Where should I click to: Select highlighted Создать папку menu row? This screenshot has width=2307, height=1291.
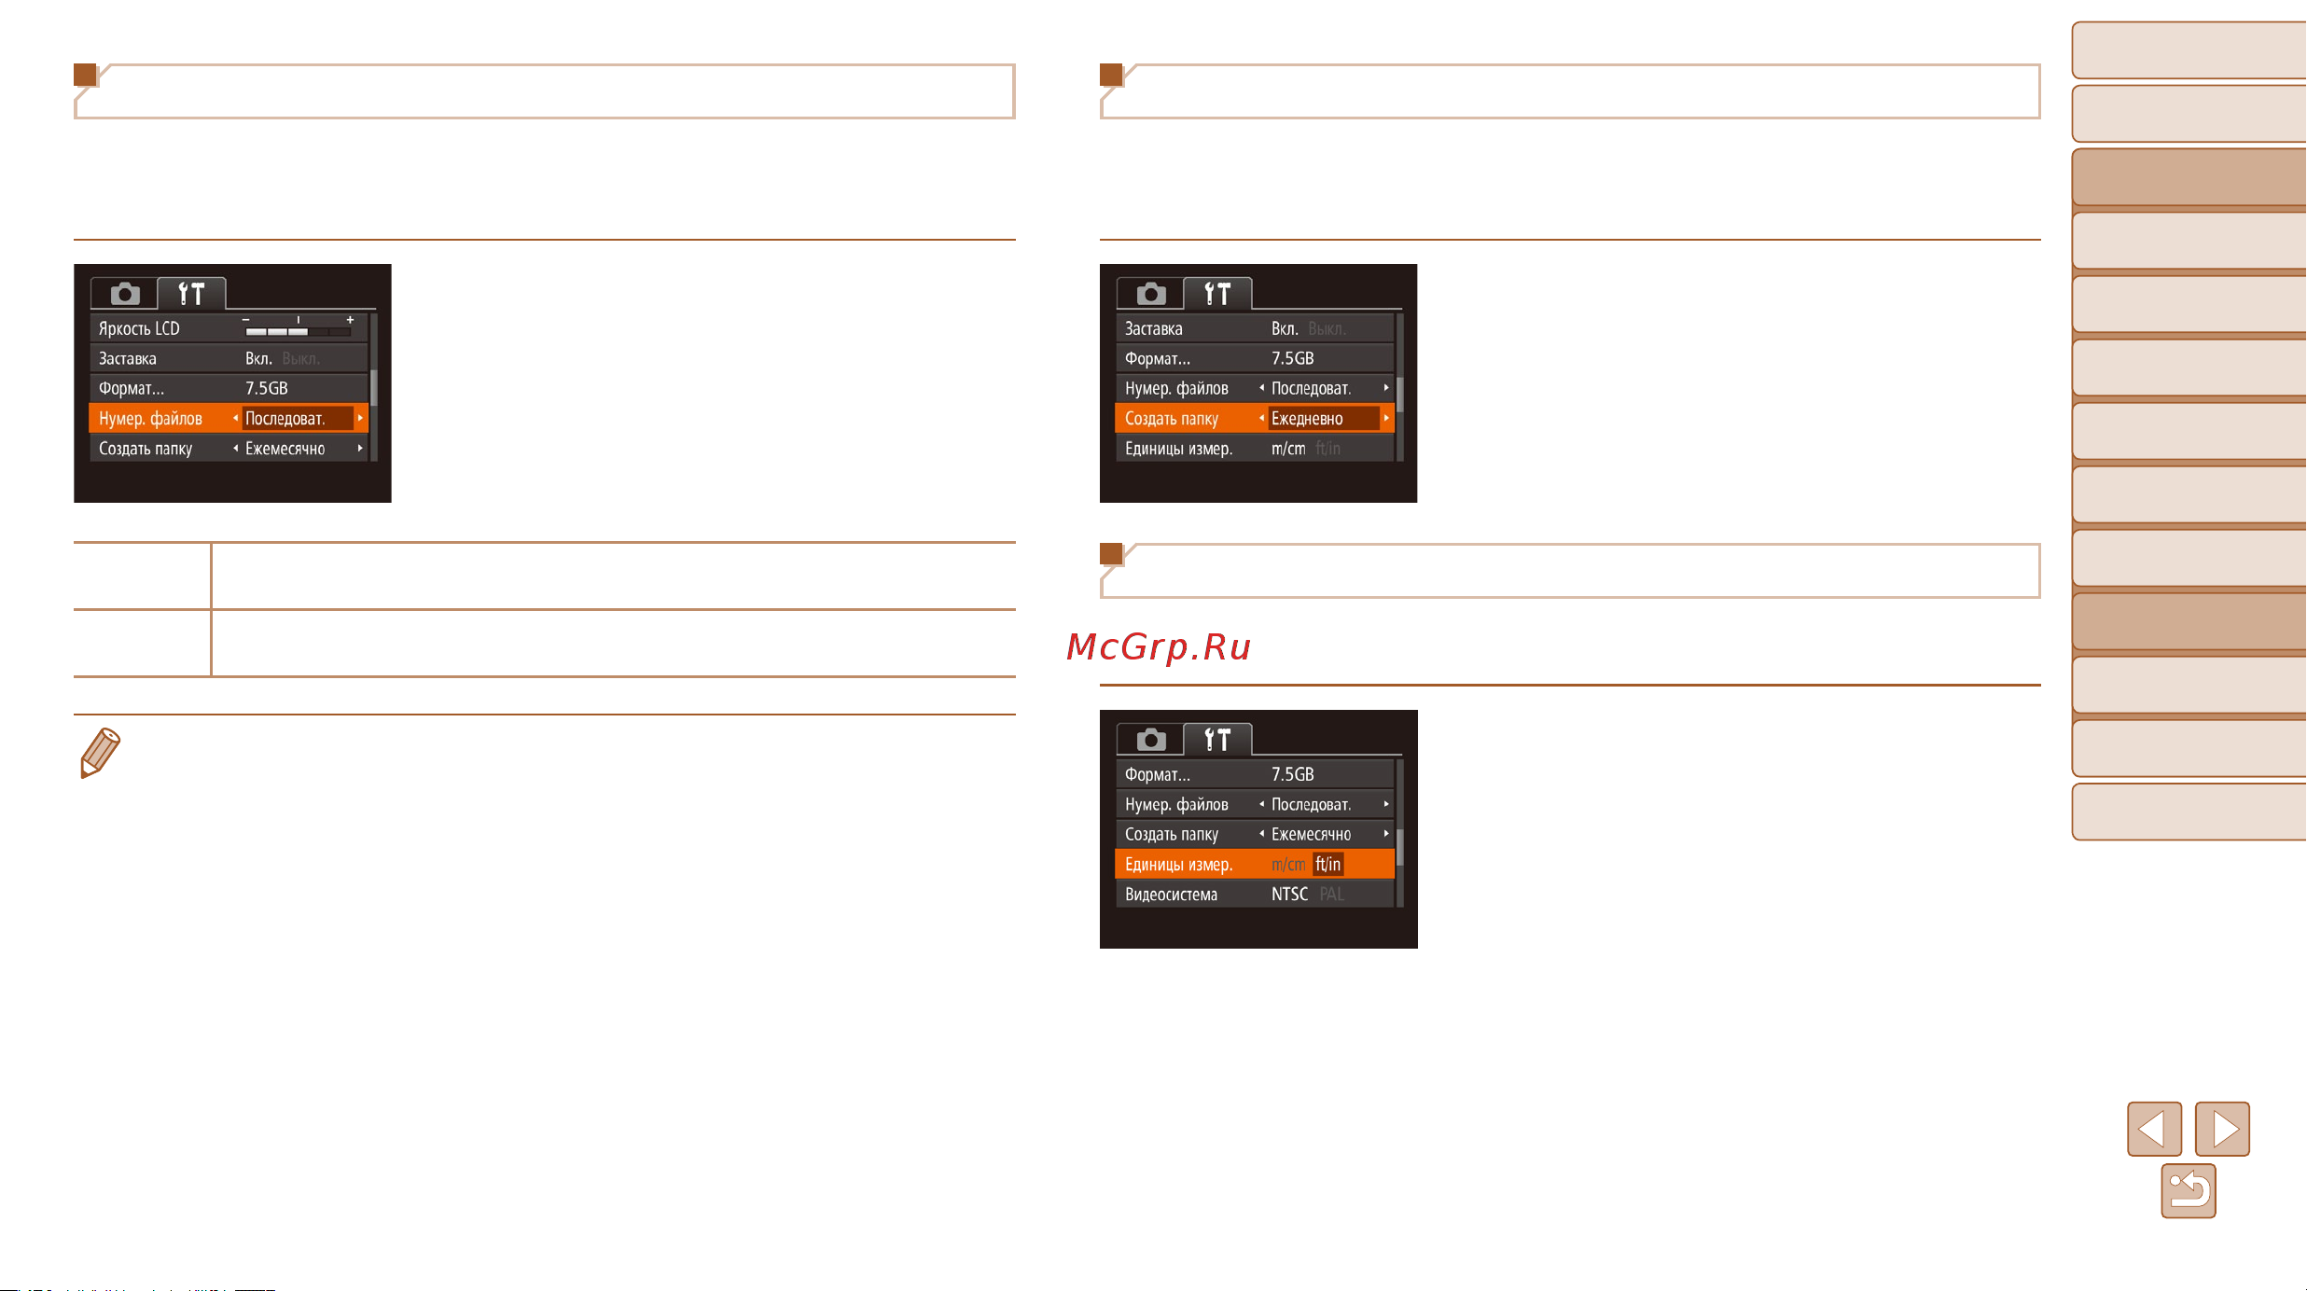click(x=1255, y=418)
